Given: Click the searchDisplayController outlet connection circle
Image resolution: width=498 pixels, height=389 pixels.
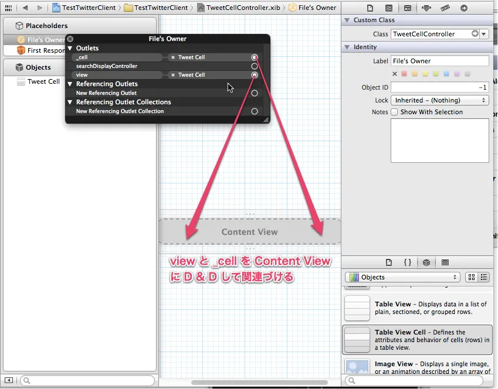Looking at the screenshot, I should pyautogui.click(x=255, y=66).
